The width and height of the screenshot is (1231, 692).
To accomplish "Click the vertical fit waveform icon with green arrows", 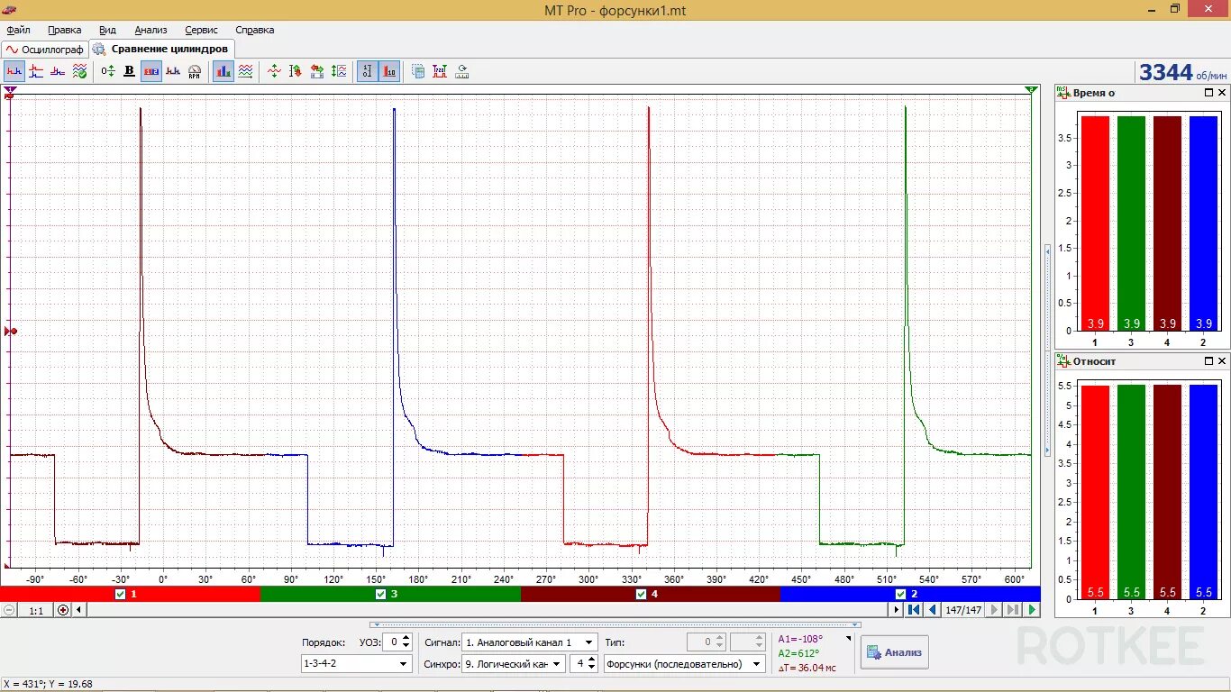I will tap(274, 71).
